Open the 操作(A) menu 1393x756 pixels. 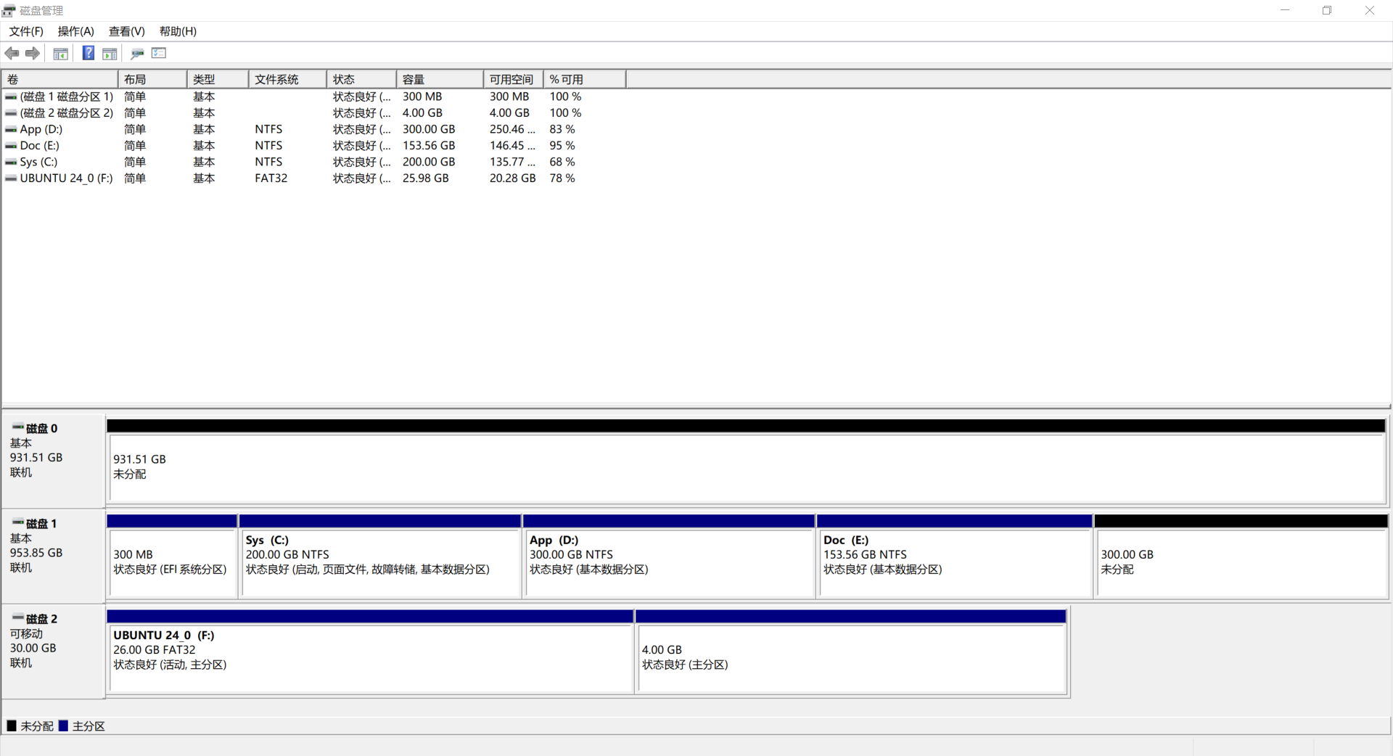[75, 31]
